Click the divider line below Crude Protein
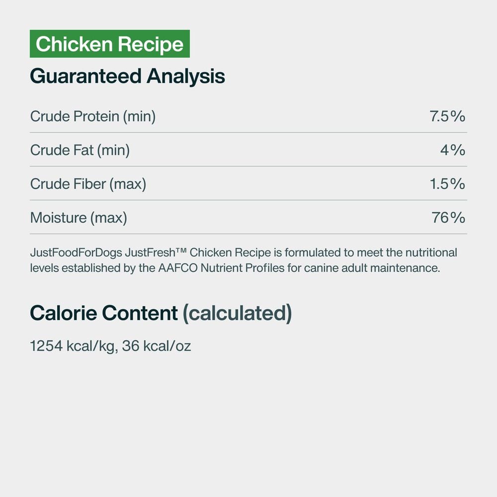Image resolution: width=497 pixels, height=497 pixels. [248, 133]
